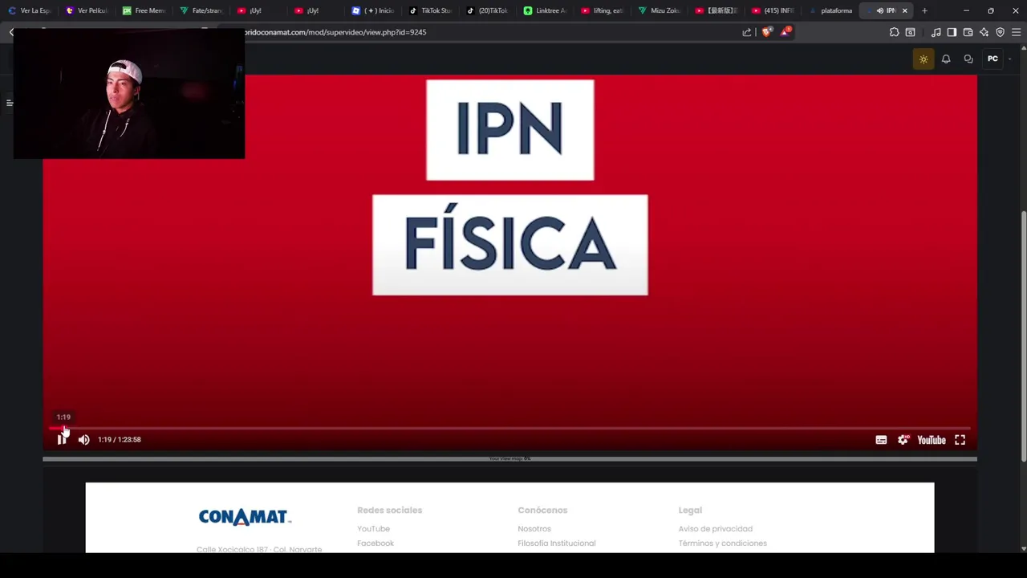Go back with the browser back arrow
1027x578 pixels.
coord(11,32)
